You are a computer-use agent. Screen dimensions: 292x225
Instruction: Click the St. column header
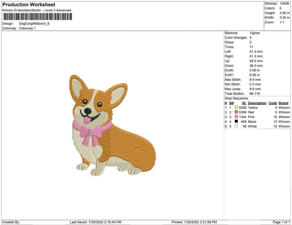pos(244,103)
